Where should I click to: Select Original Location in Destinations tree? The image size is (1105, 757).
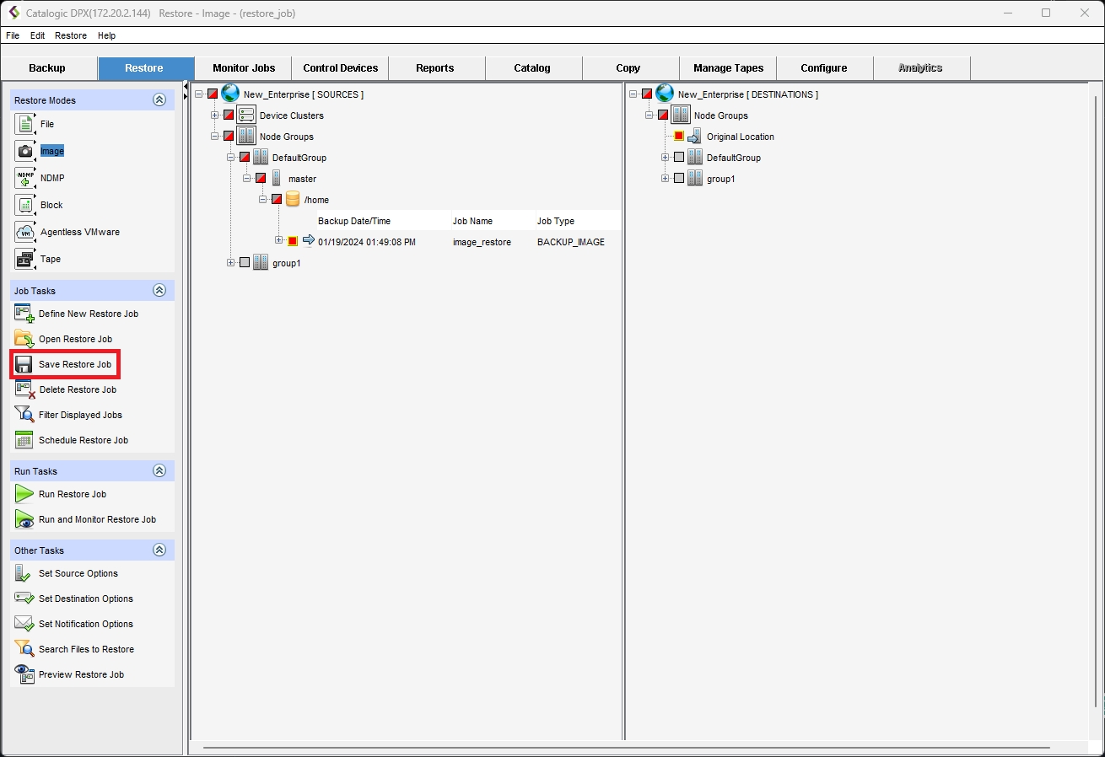coord(740,137)
